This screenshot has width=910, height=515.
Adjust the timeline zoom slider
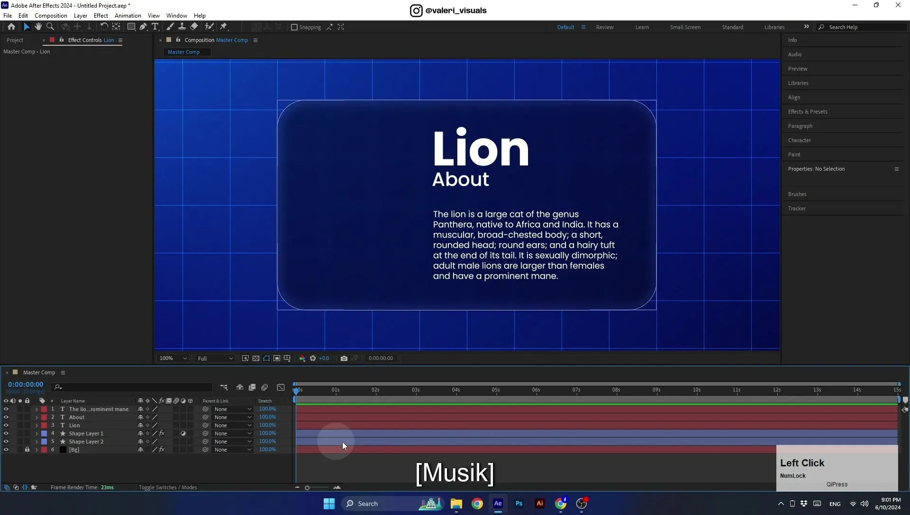[x=307, y=488]
